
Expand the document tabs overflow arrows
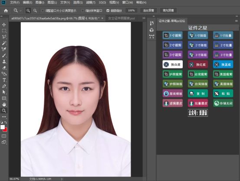[x=144, y=18]
